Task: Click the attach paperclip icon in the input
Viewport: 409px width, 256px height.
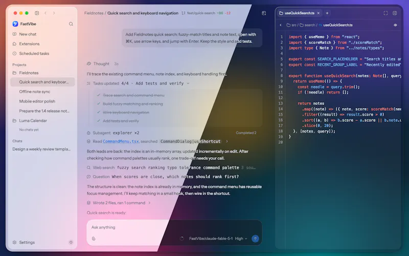Action: [x=94, y=239]
